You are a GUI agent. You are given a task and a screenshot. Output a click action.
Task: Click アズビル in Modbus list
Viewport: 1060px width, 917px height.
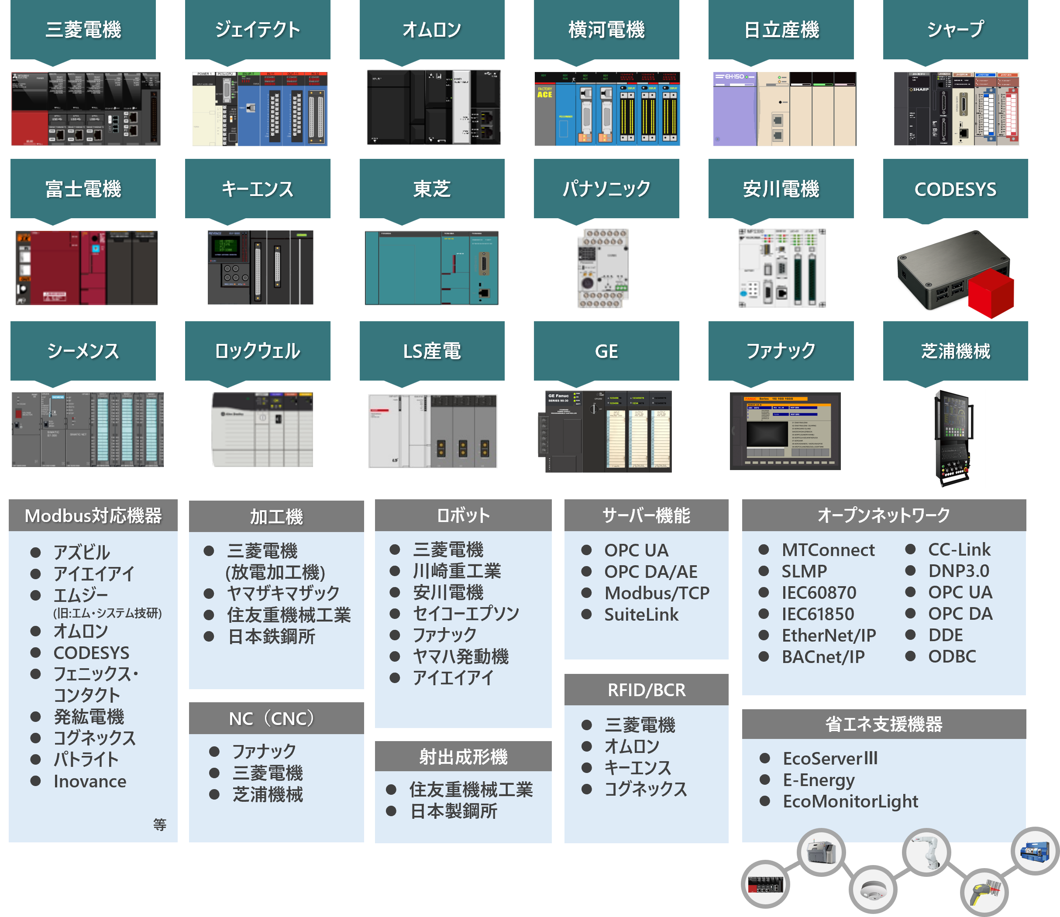click(x=82, y=553)
